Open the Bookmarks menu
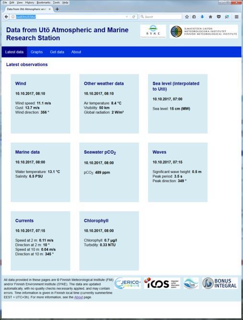The height and width of the screenshot is (320, 243). point(44,2)
